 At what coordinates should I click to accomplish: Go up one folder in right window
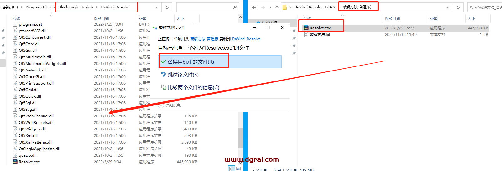click(x=277, y=7)
